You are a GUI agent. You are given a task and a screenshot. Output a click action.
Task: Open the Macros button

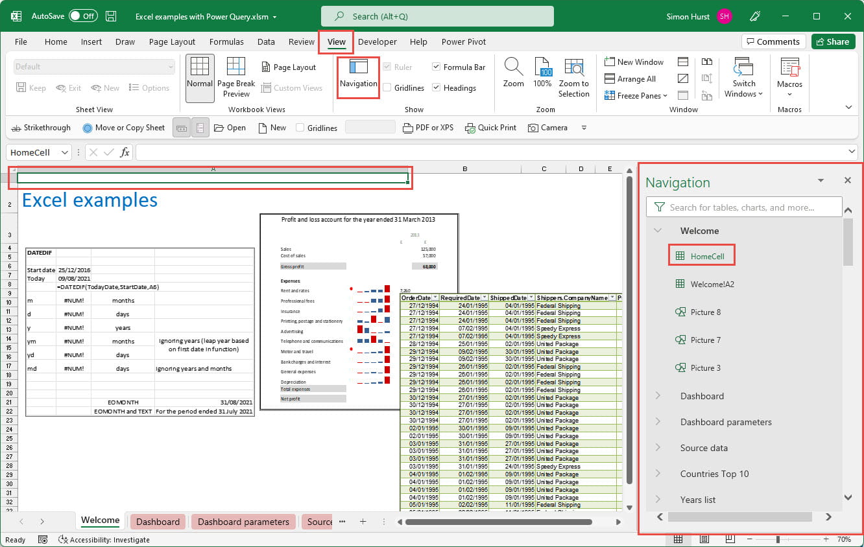(789, 77)
